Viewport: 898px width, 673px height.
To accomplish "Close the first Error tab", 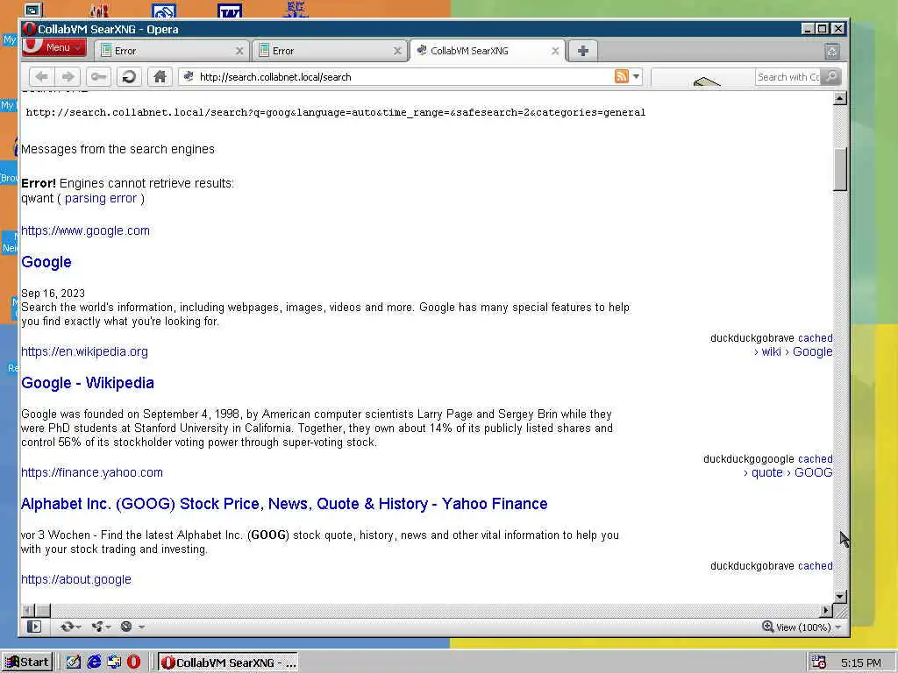I will click(x=239, y=51).
